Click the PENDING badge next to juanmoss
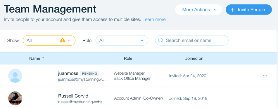The height and width of the screenshot is (108, 278). click(x=90, y=73)
